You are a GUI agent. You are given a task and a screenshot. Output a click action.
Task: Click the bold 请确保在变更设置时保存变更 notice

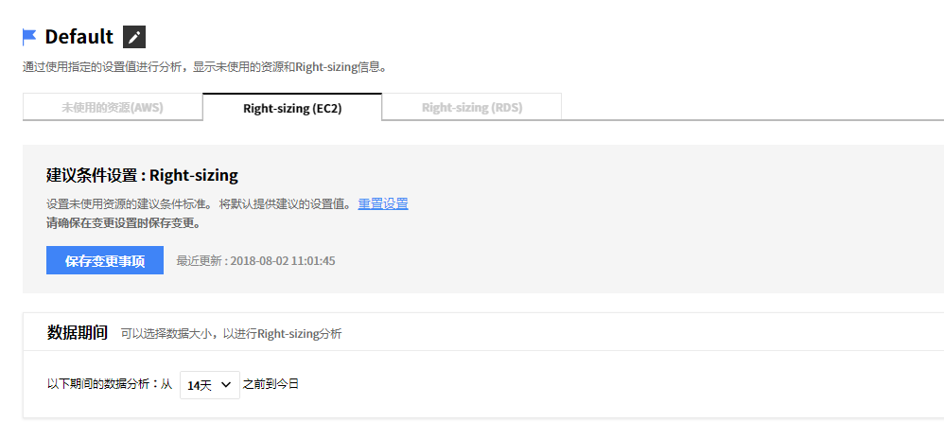tap(123, 223)
